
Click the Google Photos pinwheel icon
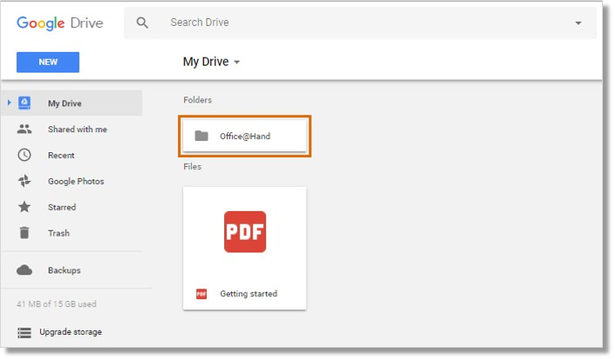tap(24, 181)
